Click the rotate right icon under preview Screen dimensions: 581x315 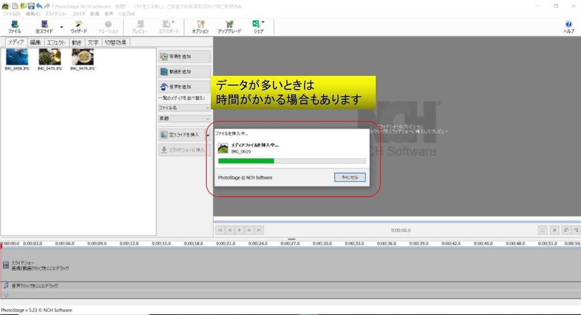pos(576,230)
